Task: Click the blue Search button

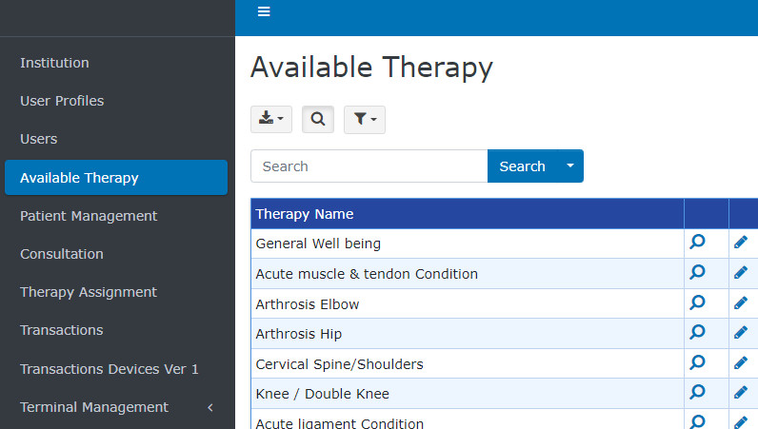Action: pyautogui.click(x=522, y=166)
